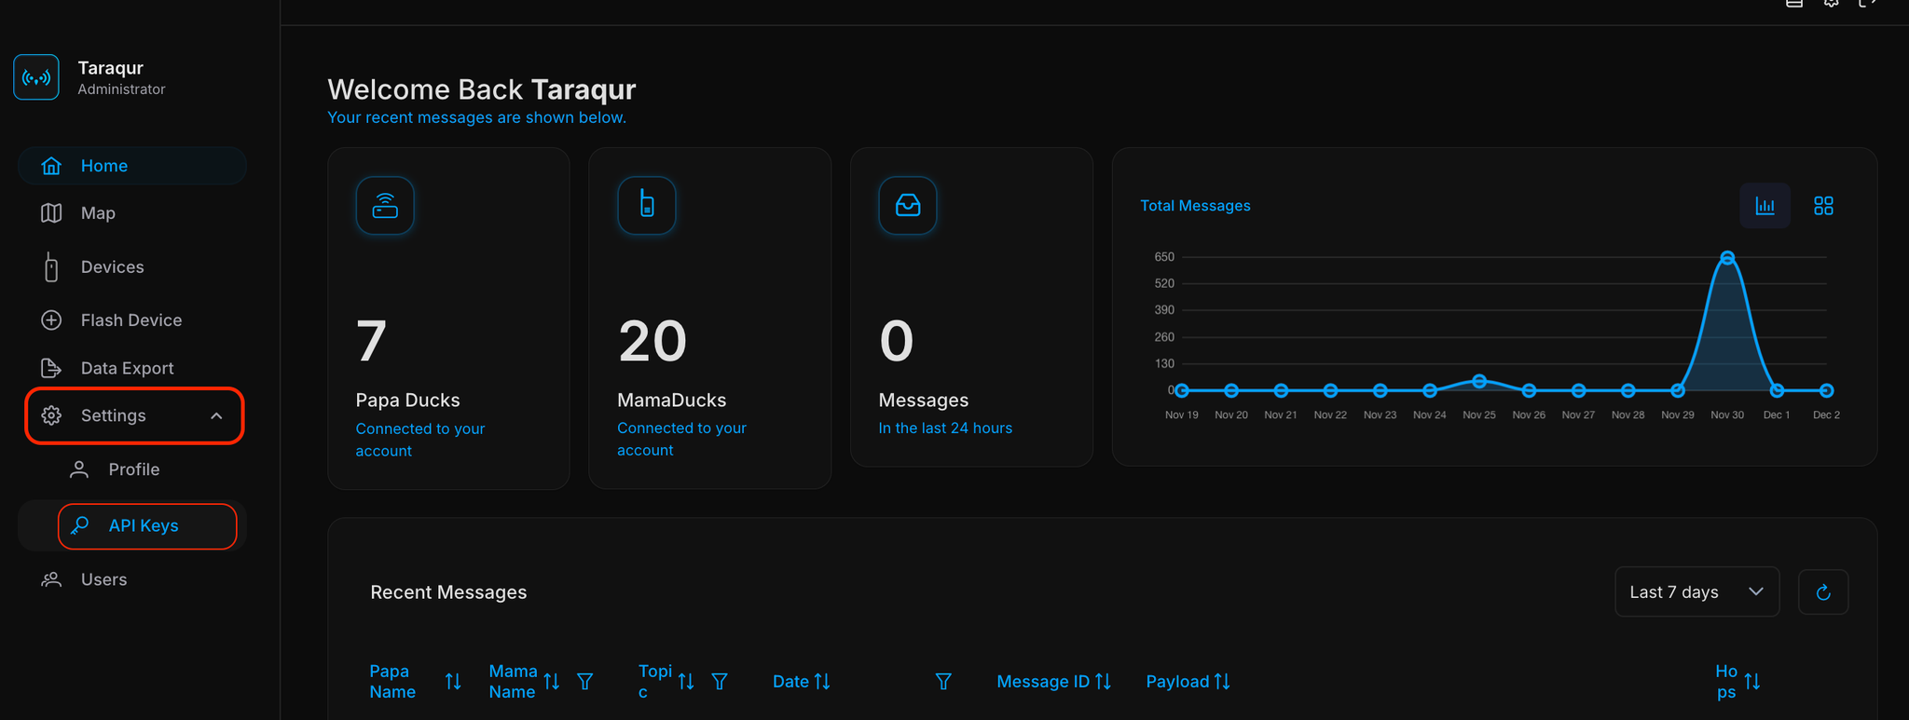Sort the table by Hops
The image size is (1909, 720).
pos(1752,682)
